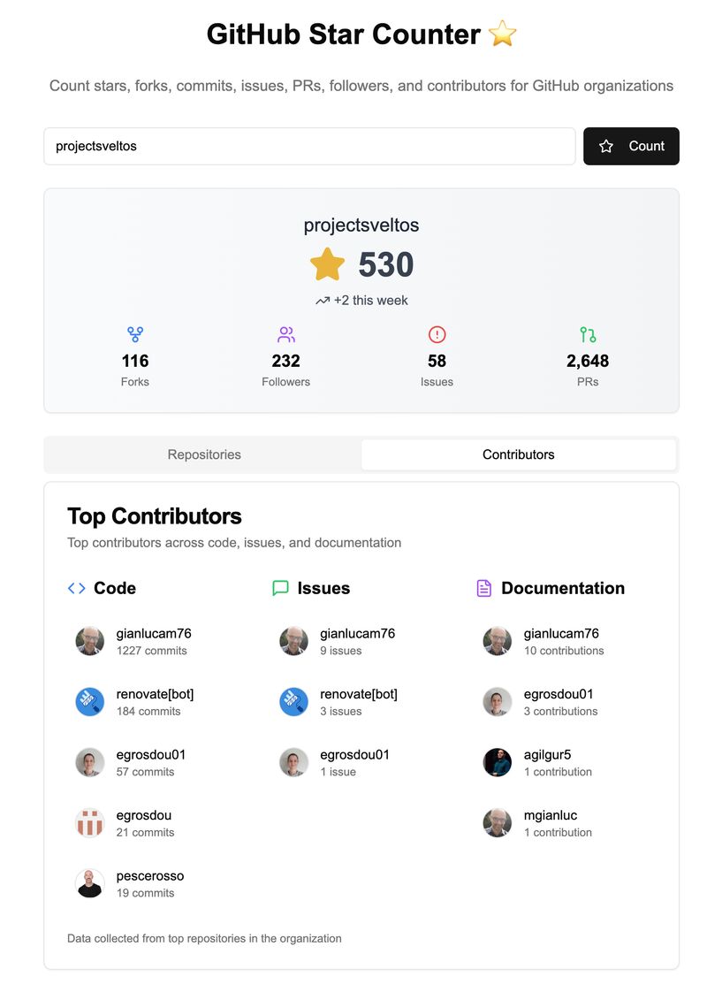The height and width of the screenshot is (992, 707).
Task: Select the PRs pull-request icon
Action: [x=589, y=334]
